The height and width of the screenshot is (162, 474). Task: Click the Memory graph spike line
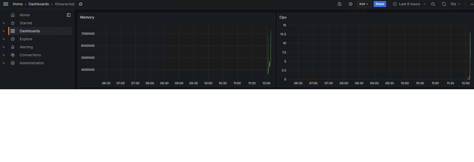[x=269, y=52]
